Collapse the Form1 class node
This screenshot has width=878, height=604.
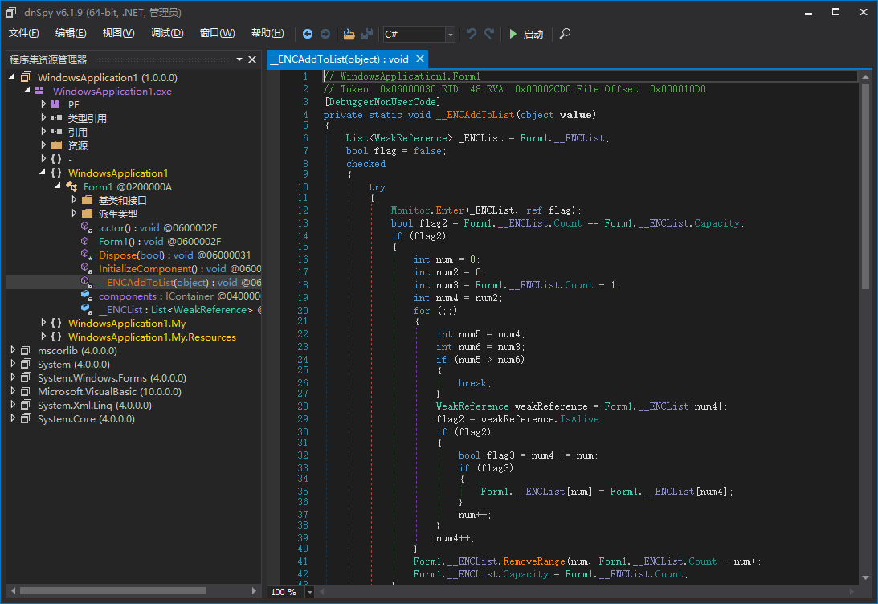(59, 186)
